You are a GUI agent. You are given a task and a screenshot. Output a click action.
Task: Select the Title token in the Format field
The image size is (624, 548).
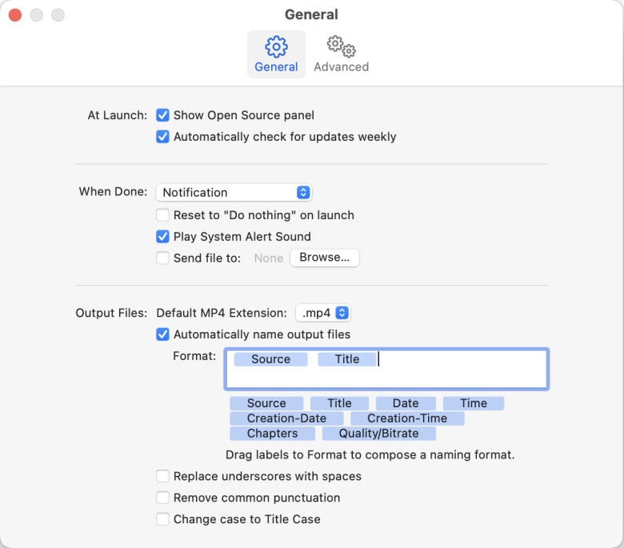coord(346,360)
